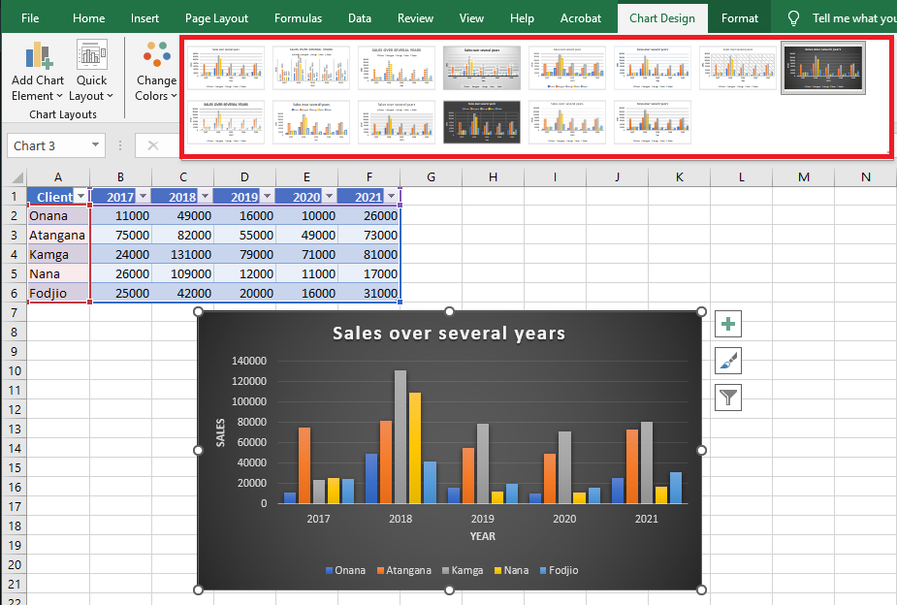Expand the 2021 column filter dropdown
The height and width of the screenshot is (605, 897).
point(392,197)
